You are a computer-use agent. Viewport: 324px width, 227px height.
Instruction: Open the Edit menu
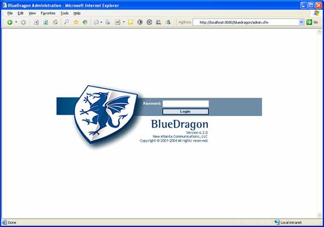coord(20,13)
